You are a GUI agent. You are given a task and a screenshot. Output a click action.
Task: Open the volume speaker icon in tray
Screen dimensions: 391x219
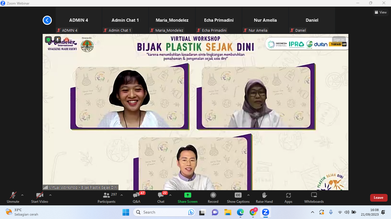(x=347, y=212)
